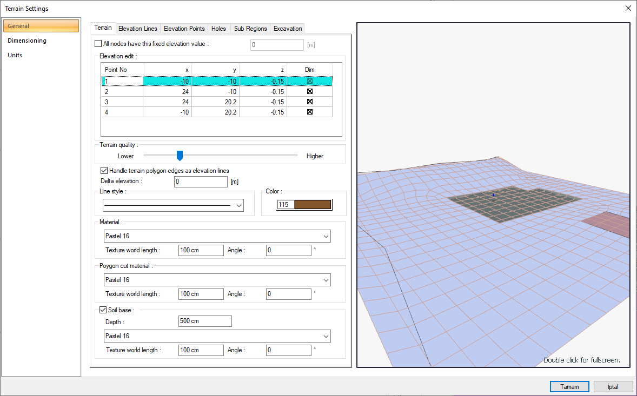This screenshot has width=637, height=396.
Task: Expand the Soil base material dropdown
Action: pyautogui.click(x=326, y=336)
